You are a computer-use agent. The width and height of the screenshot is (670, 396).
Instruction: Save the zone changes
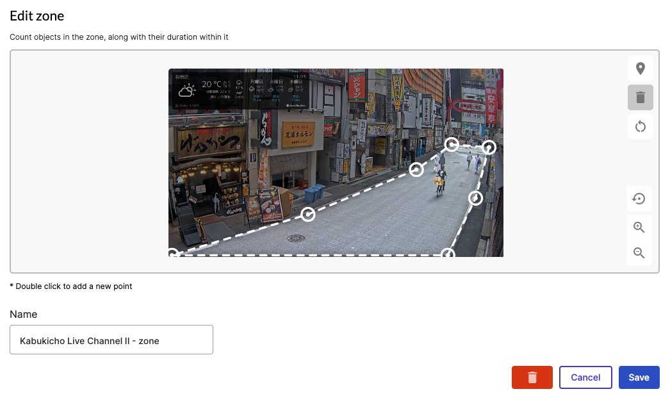[639, 377]
